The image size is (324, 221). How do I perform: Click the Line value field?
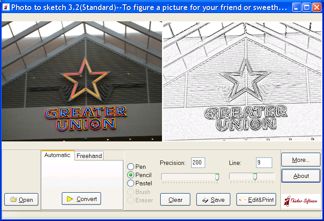pos(264,163)
